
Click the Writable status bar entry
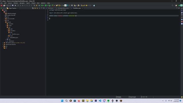[x=119, y=97]
